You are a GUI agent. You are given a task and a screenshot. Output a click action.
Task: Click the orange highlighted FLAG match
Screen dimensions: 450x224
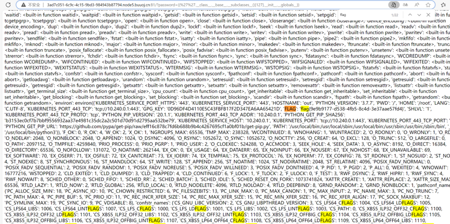click(291, 110)
